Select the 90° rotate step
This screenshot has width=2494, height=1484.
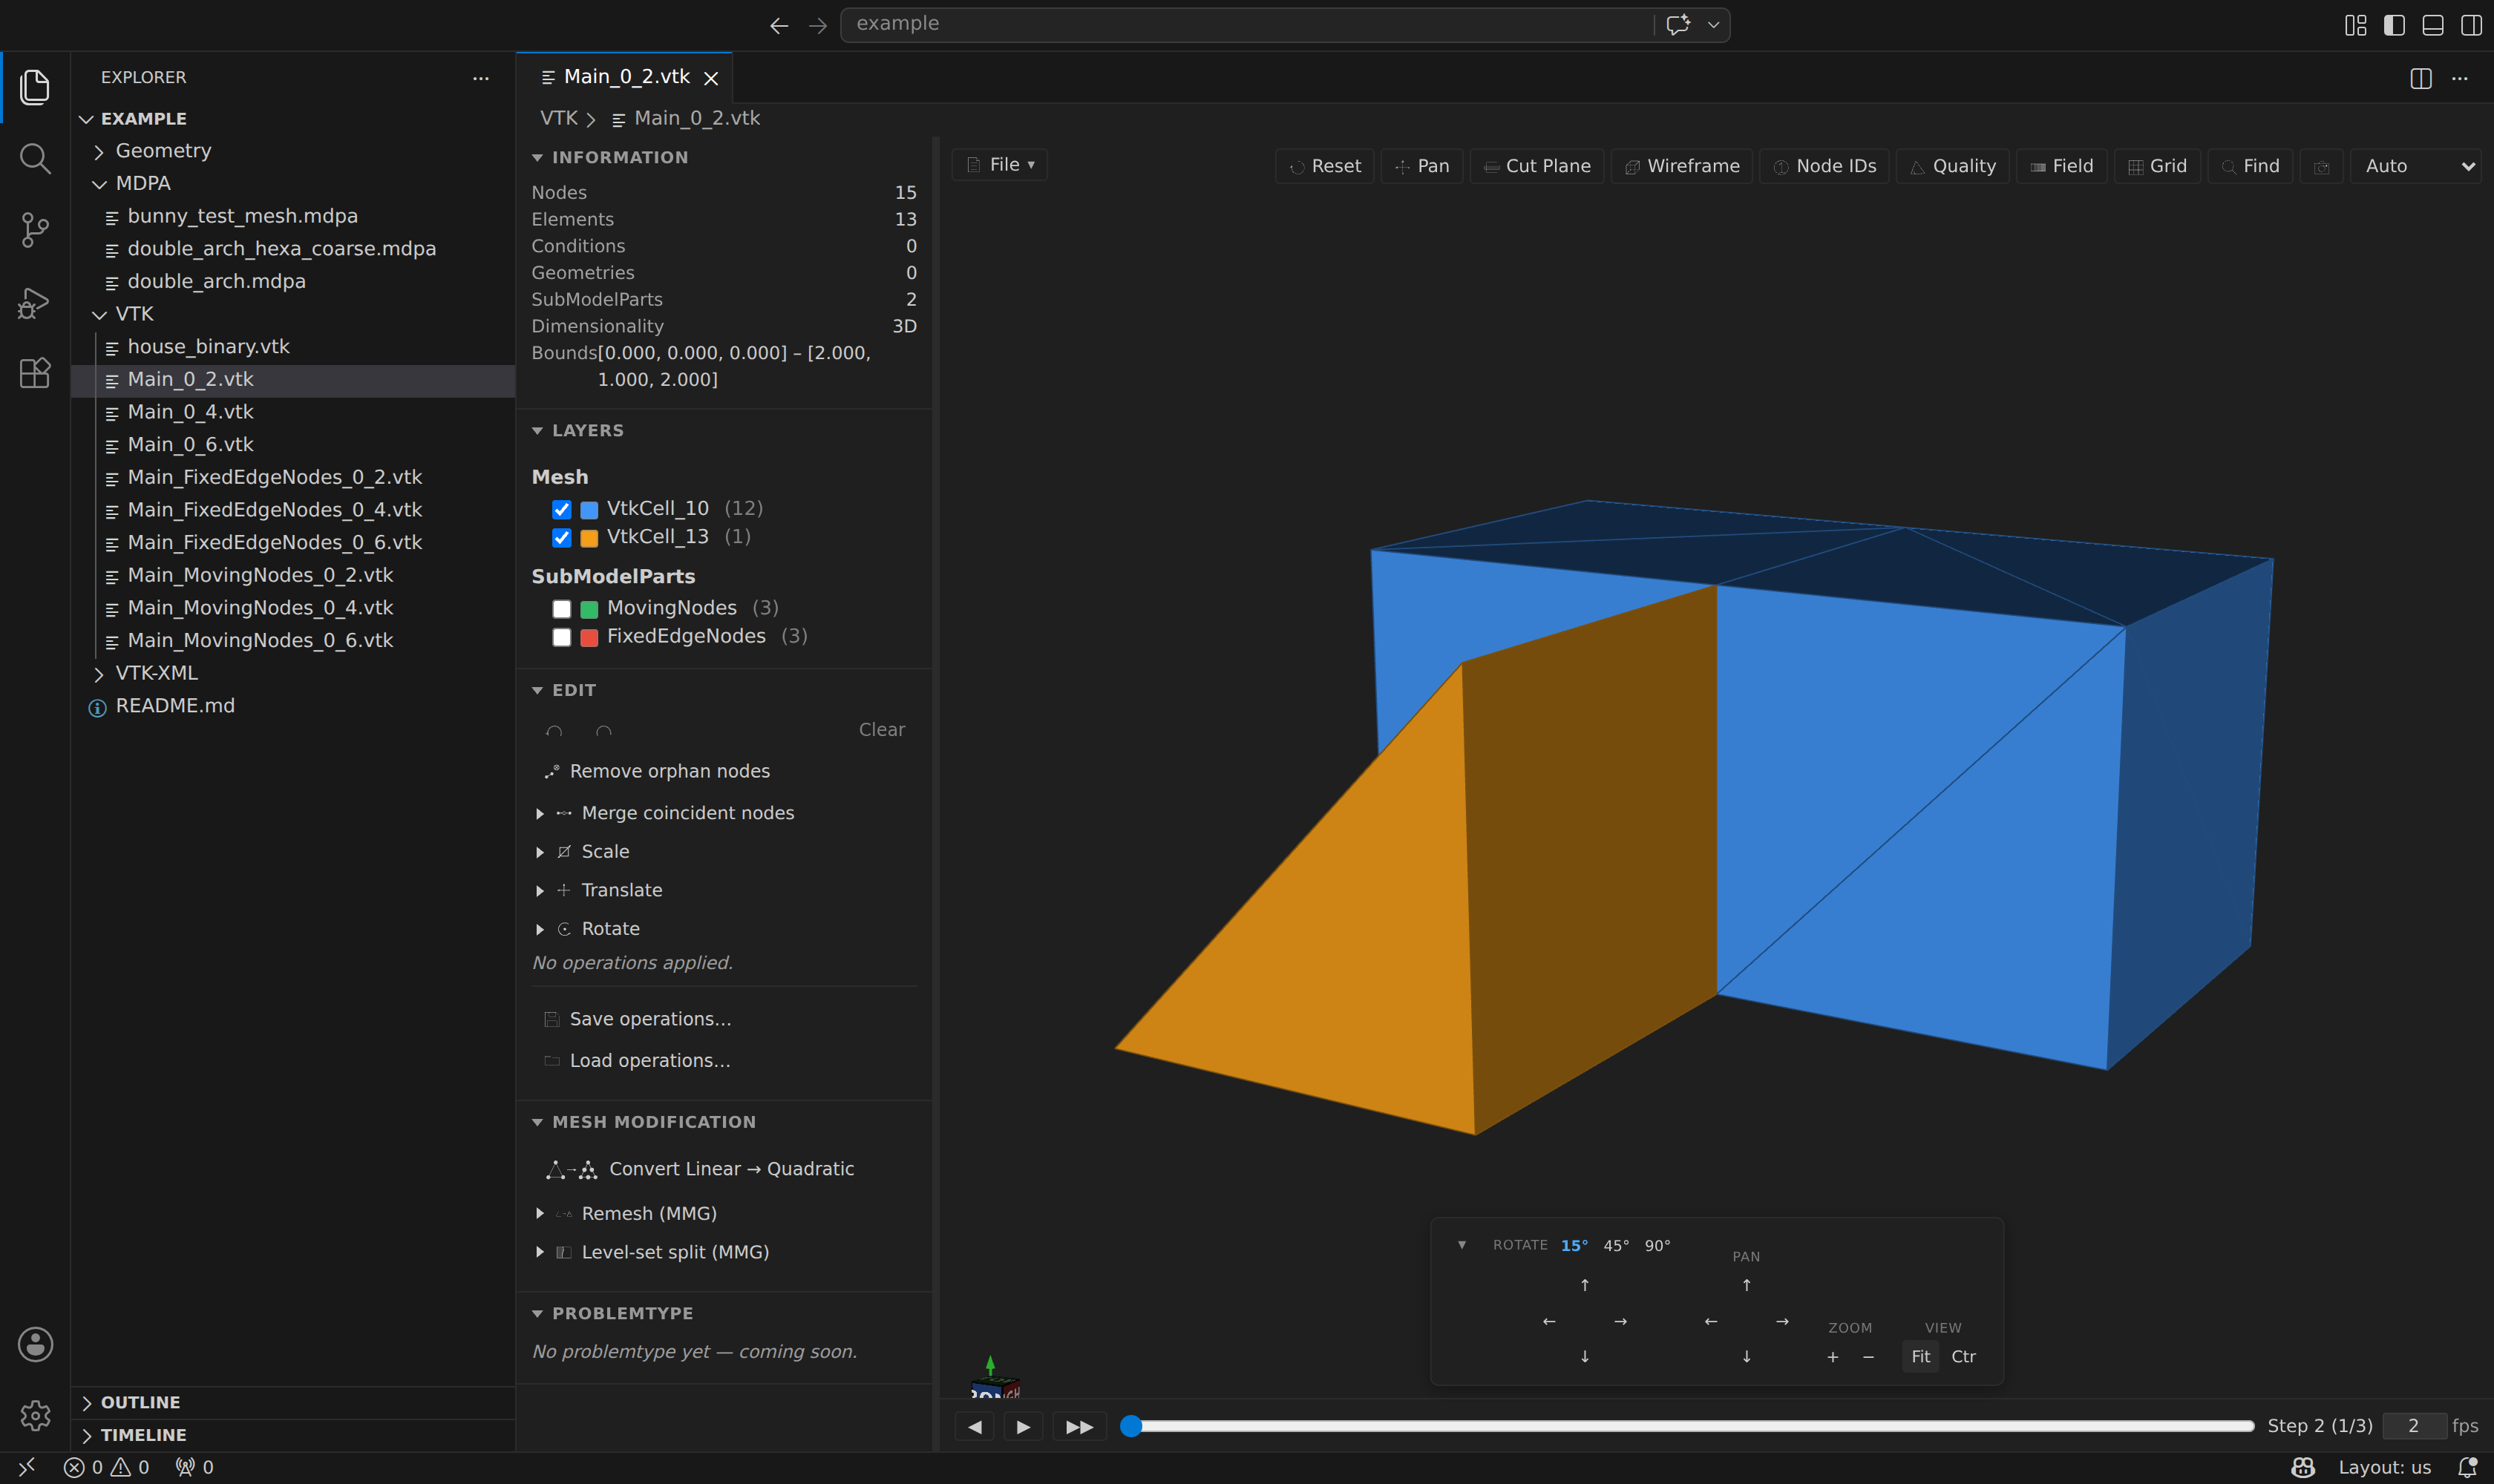tap(1657, 1245)
